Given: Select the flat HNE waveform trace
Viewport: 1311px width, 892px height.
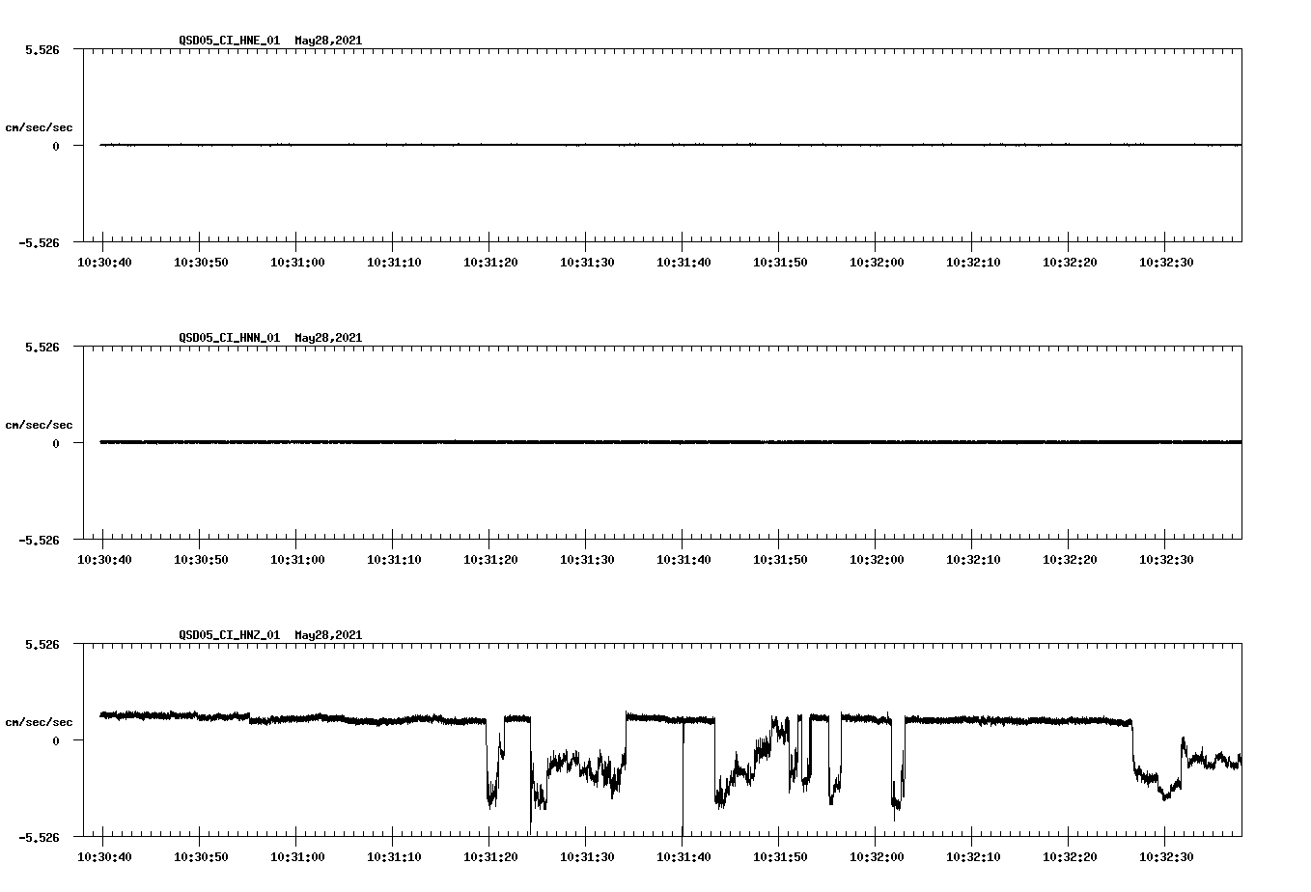Looking at the screenshot, I should point(579,146).
